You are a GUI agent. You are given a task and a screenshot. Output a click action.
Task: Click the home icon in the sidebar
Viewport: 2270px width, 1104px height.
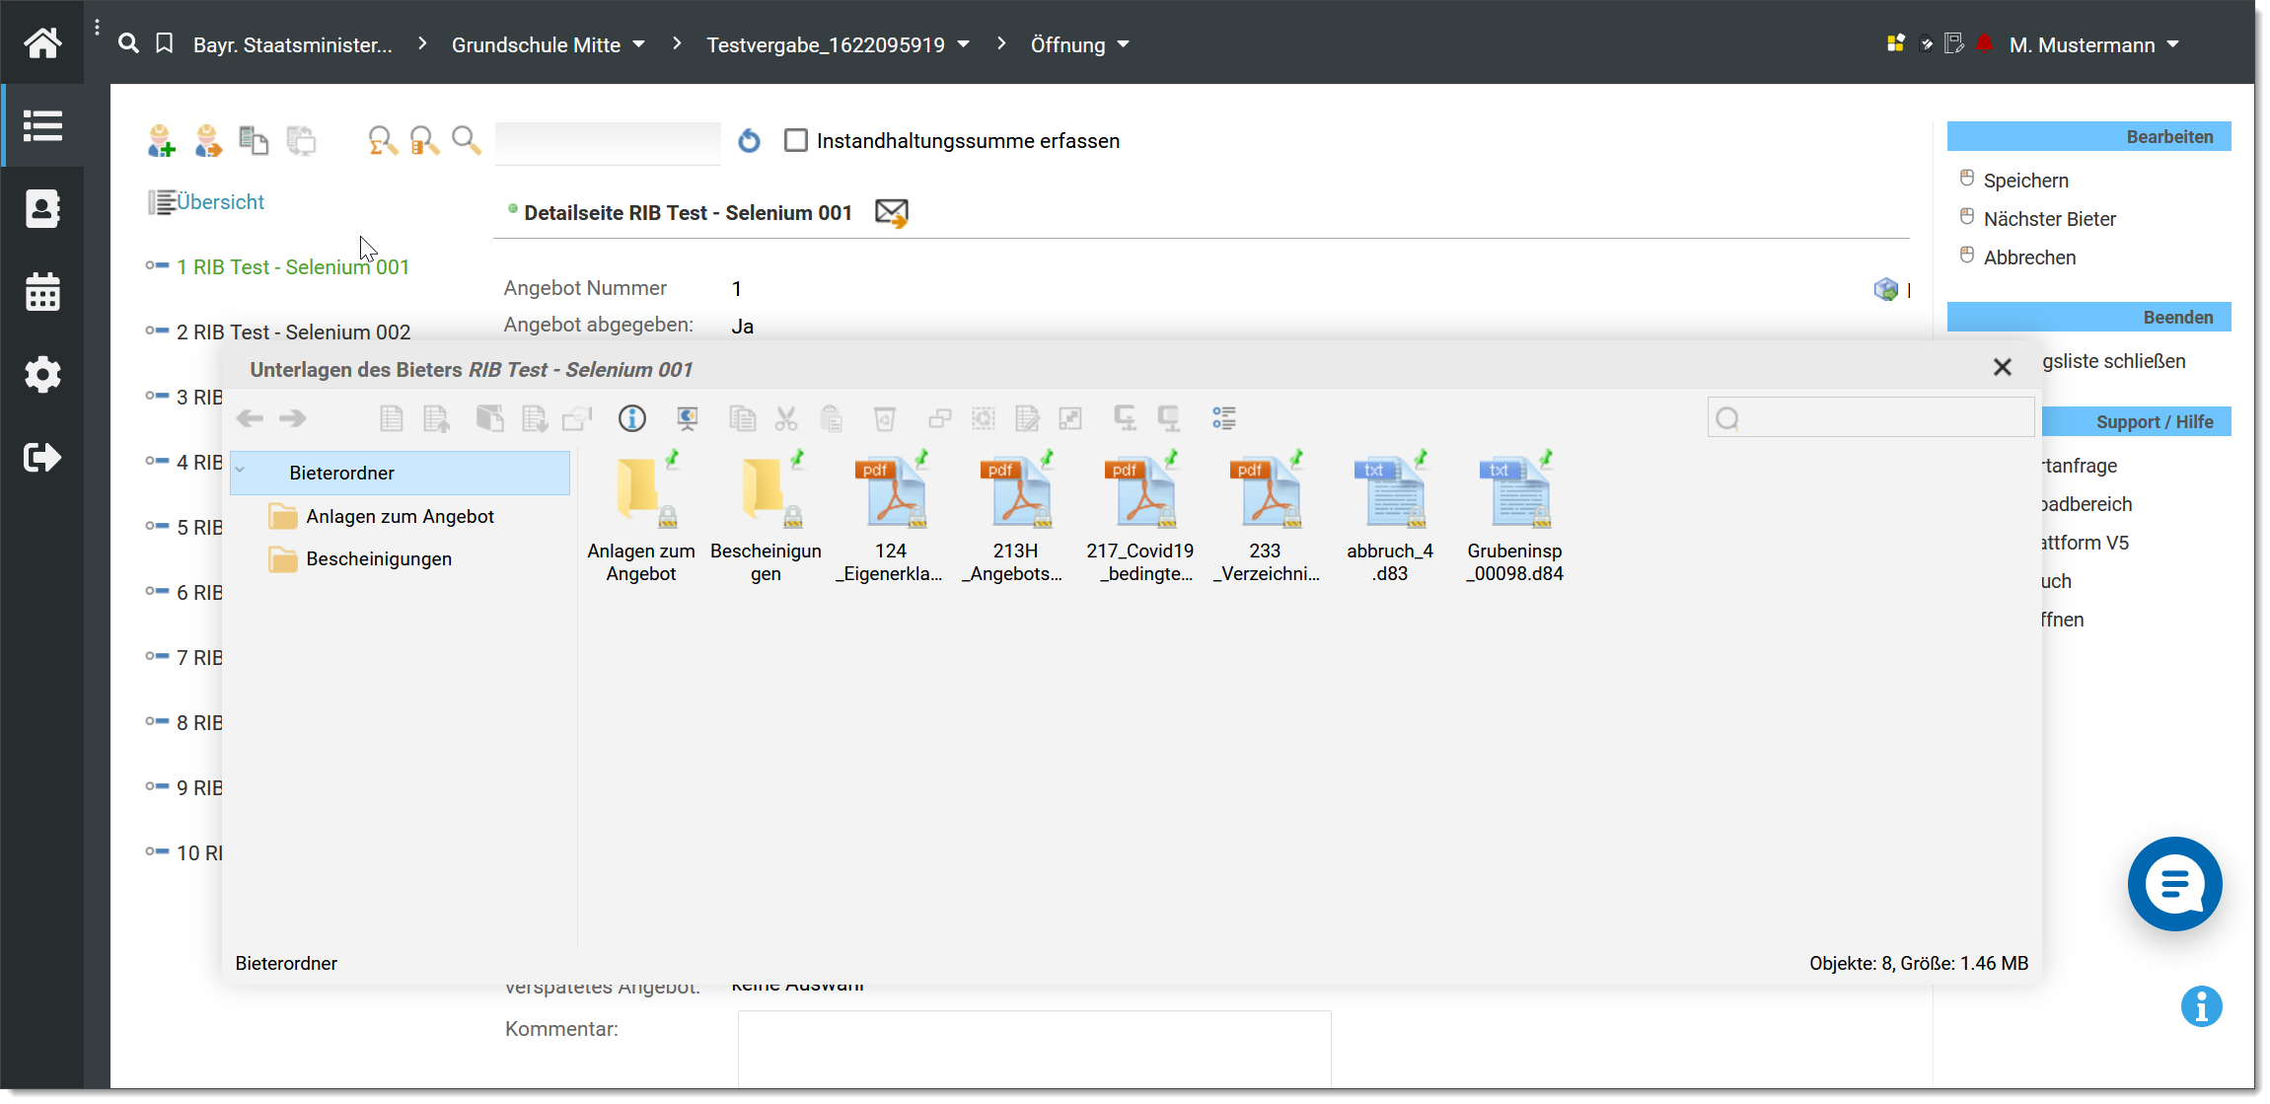(42, 42)
